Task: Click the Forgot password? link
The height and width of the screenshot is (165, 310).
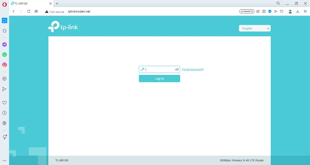Action: point(193,69)
